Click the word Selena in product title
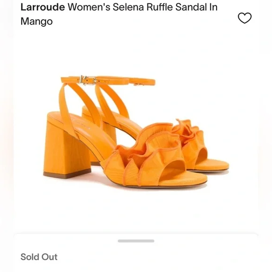 click(x=128, y=7)
